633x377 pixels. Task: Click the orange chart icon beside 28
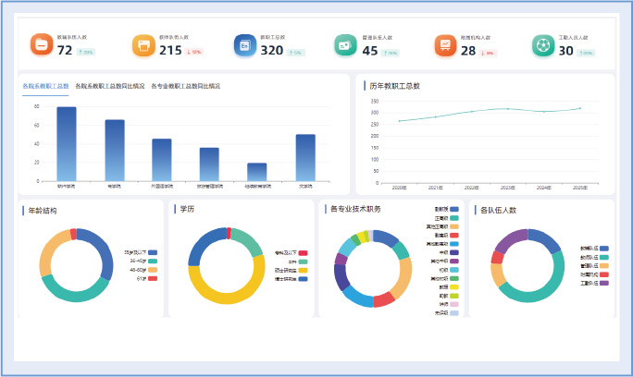pos(446,44)
